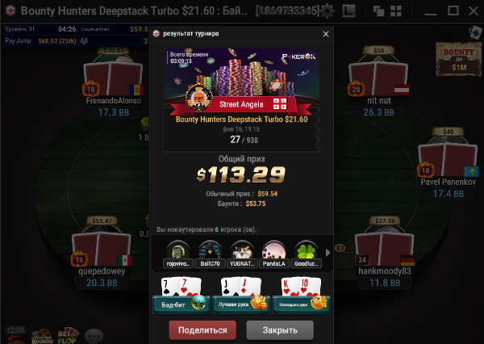The width and height of the screenshot is (484, 344).
Task: Show more knocked-out players with right arrow
Action: pos(328,253)
